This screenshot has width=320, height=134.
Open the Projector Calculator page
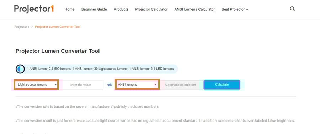point(151,9)
